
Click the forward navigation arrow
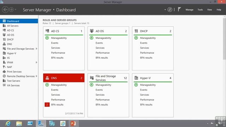(11, 10)
